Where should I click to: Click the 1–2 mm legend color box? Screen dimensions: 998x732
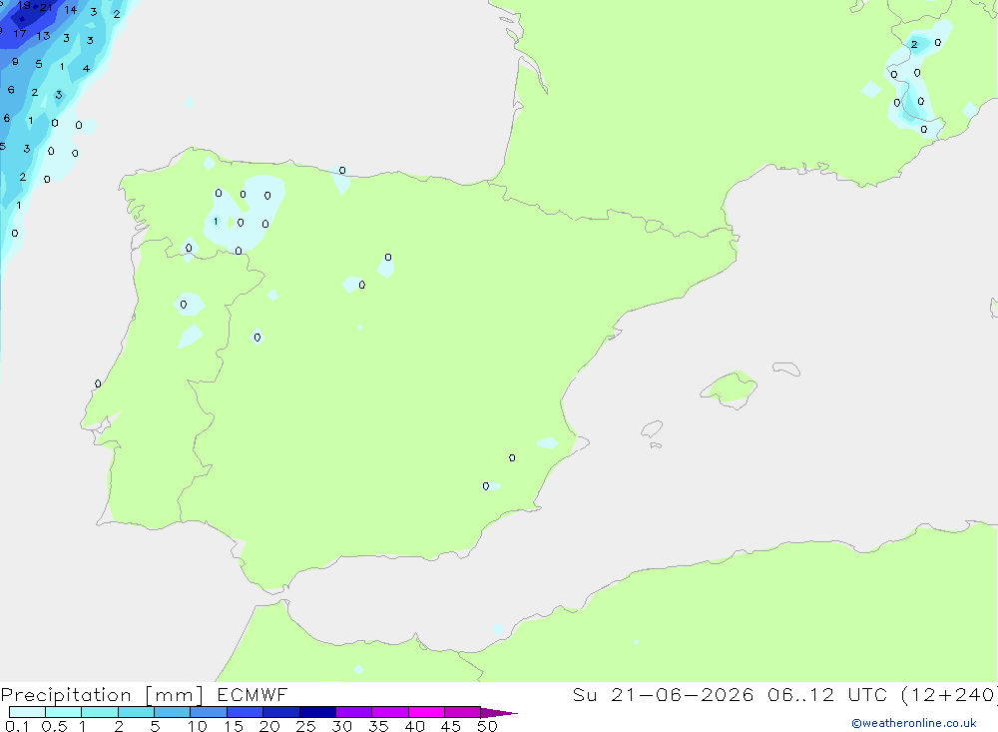[100, 712]
